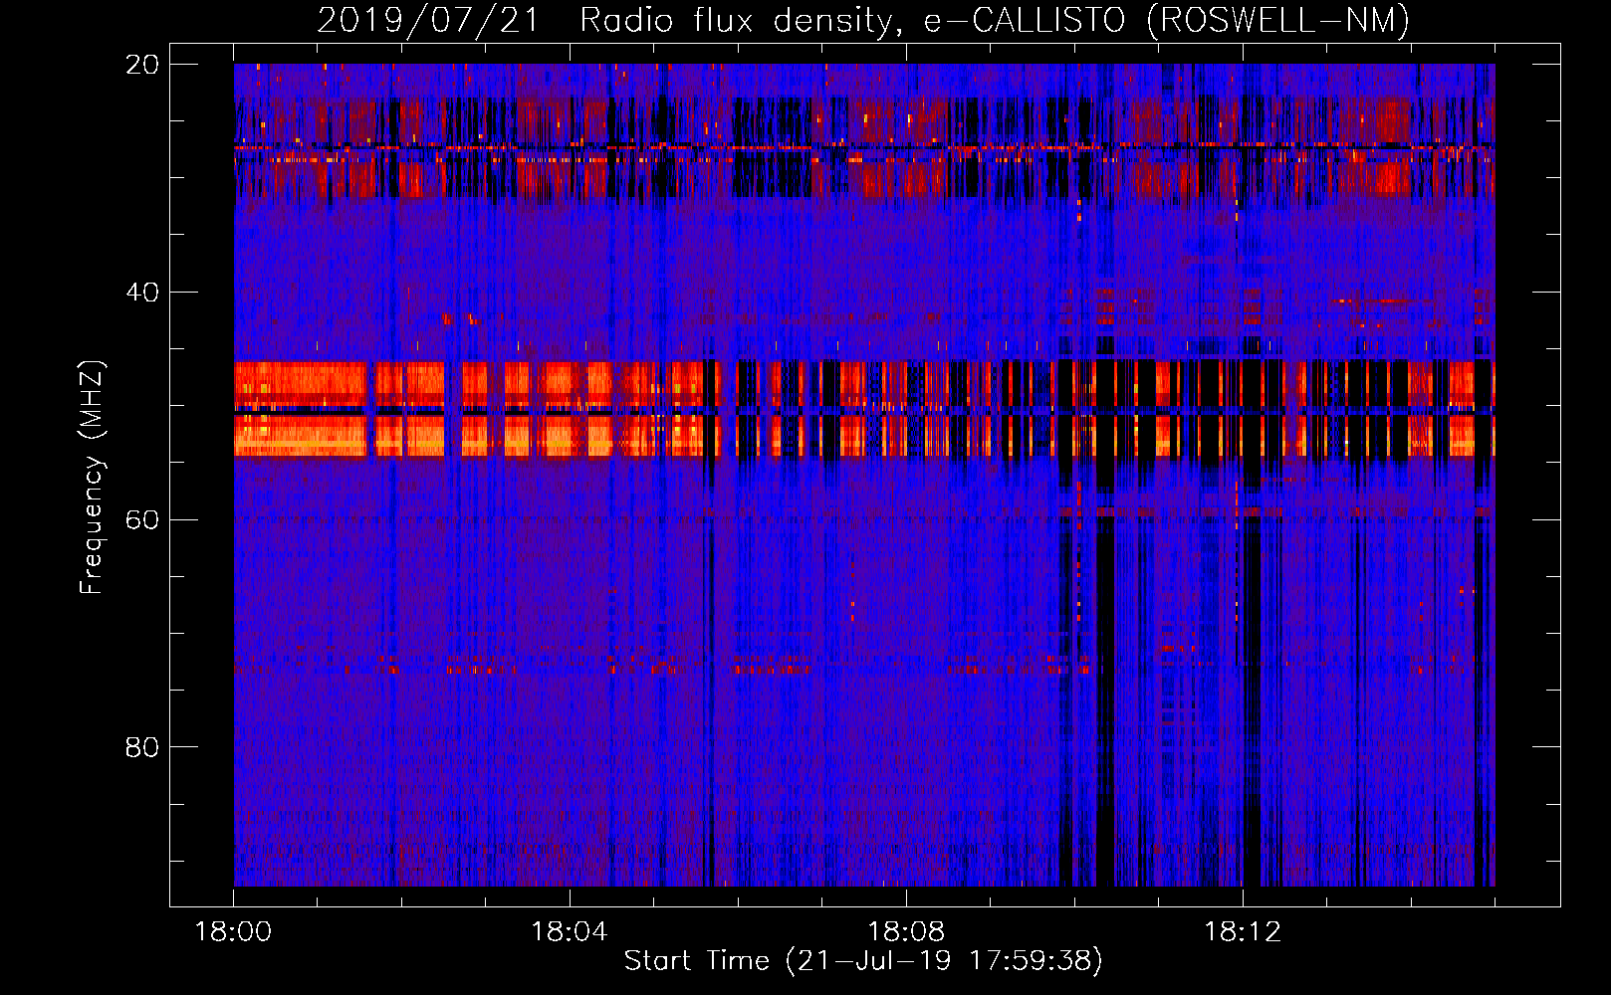Screen dimensions: 1611x995
Task: Click the y-axis tick label 40
Action: pyautogui.click(x=142, y=293)
